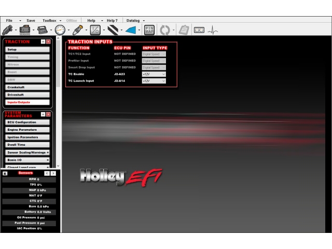Viewport: 332px width, 249px height.
Task: Click Save in the menu bar
Action: pyautogui.click(x=31, y=21)
